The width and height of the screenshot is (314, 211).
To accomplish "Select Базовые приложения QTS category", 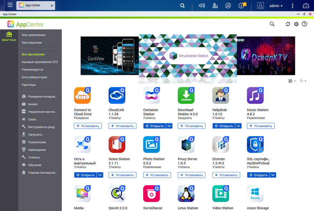I will click(x=40, y=62).
